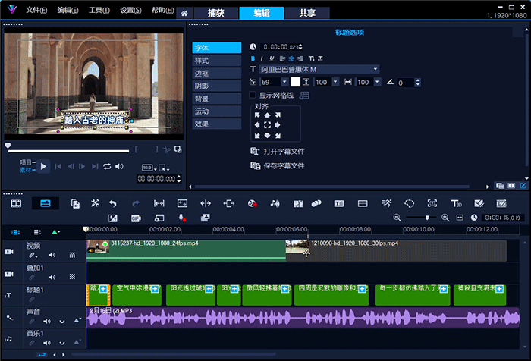
Task: Mute the 声音 track speaker
Action: 47,321
